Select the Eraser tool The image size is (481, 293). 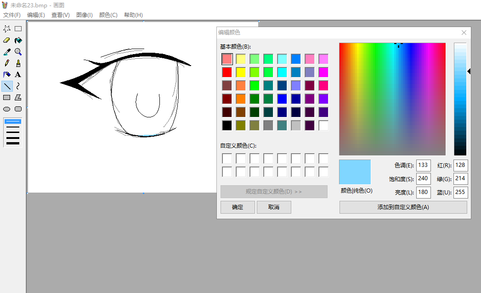pos(7,40)
